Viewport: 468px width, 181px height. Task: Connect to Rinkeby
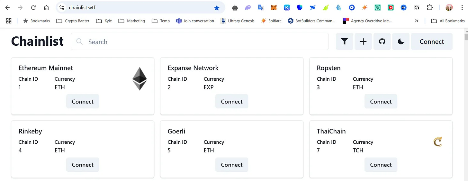83,165
